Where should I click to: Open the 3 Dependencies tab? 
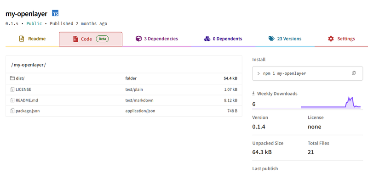click(157, 39)
